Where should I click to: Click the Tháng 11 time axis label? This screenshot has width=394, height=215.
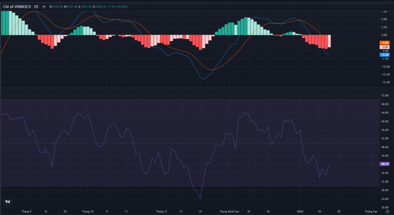tap(162, 212)
